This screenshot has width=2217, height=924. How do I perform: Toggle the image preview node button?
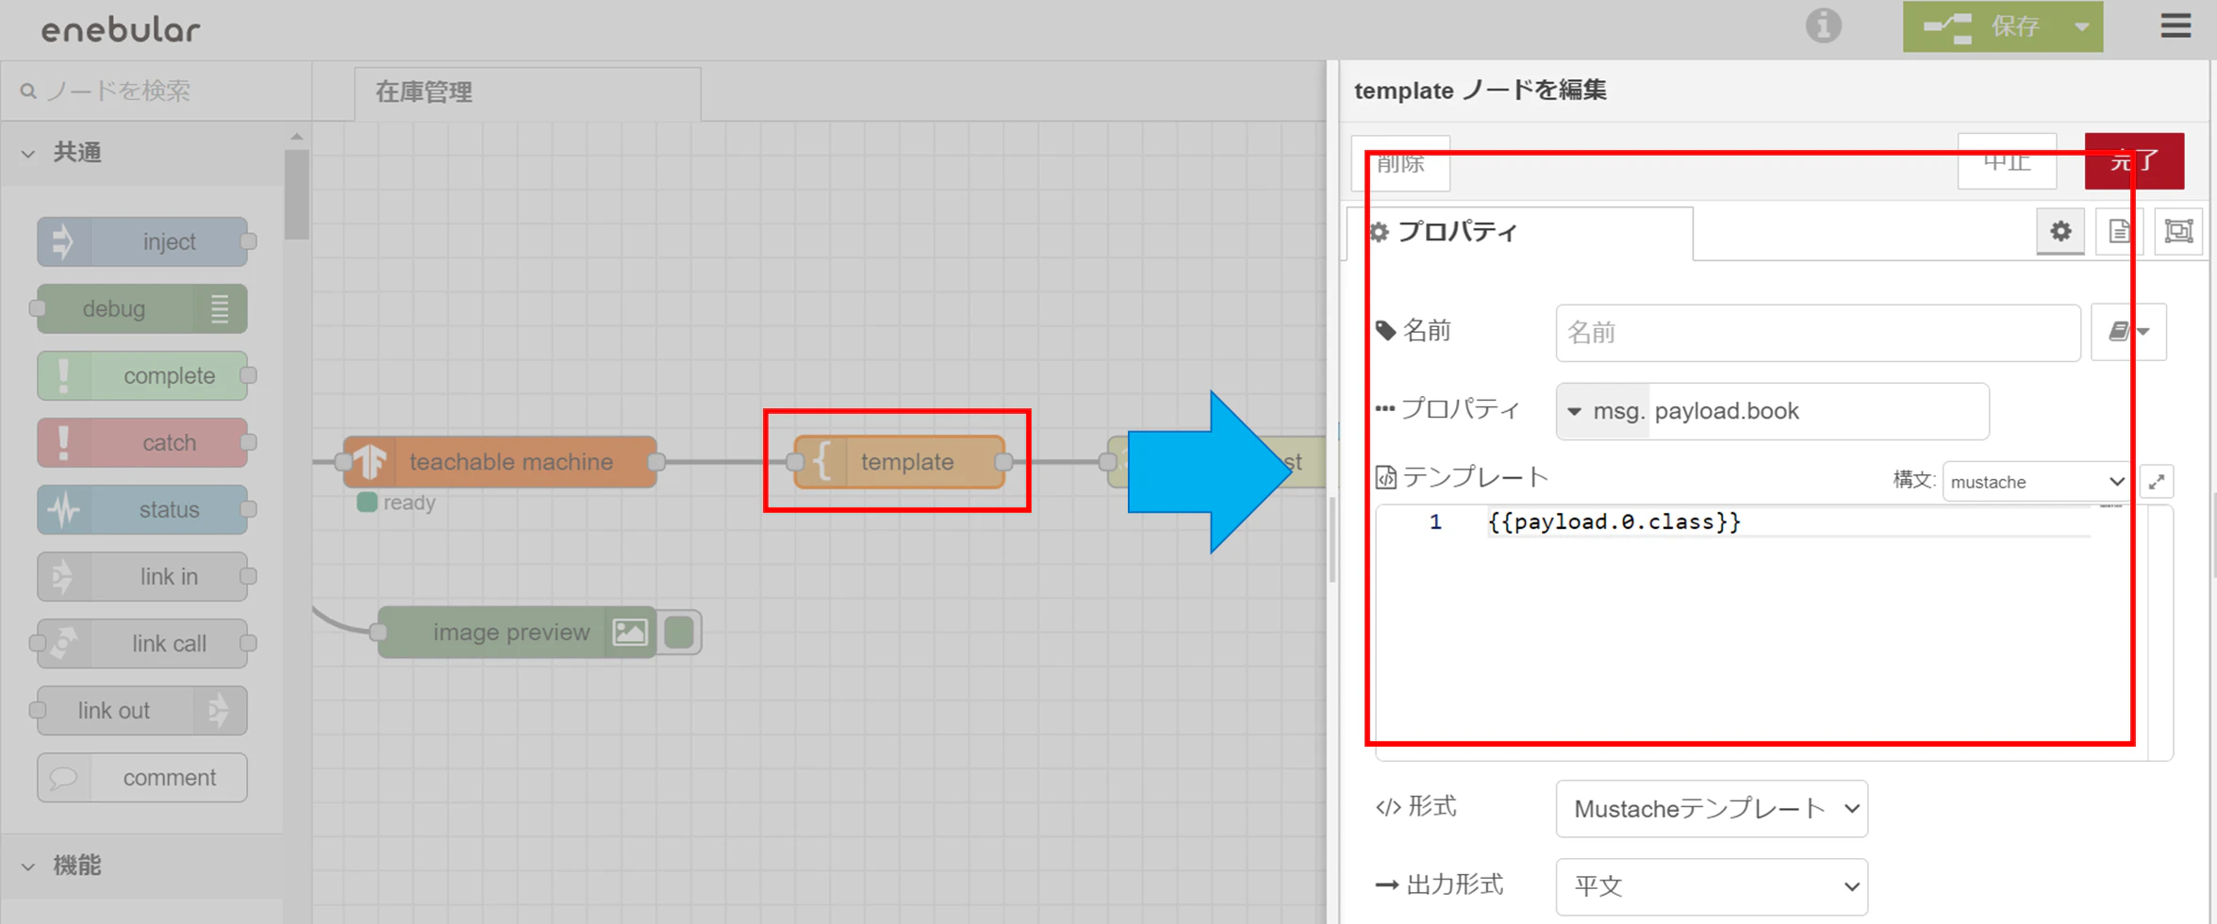pos(679,632)
